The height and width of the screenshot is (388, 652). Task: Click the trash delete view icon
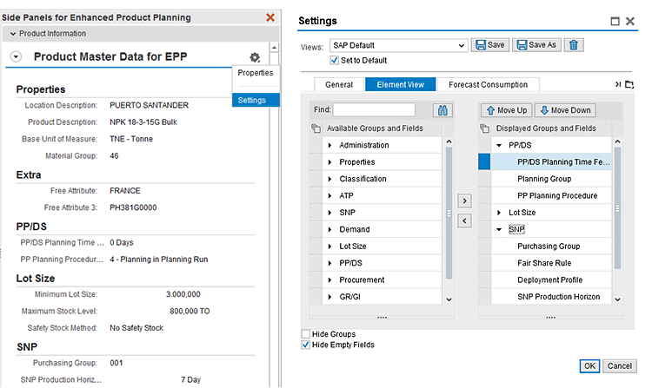click(574, 45)
